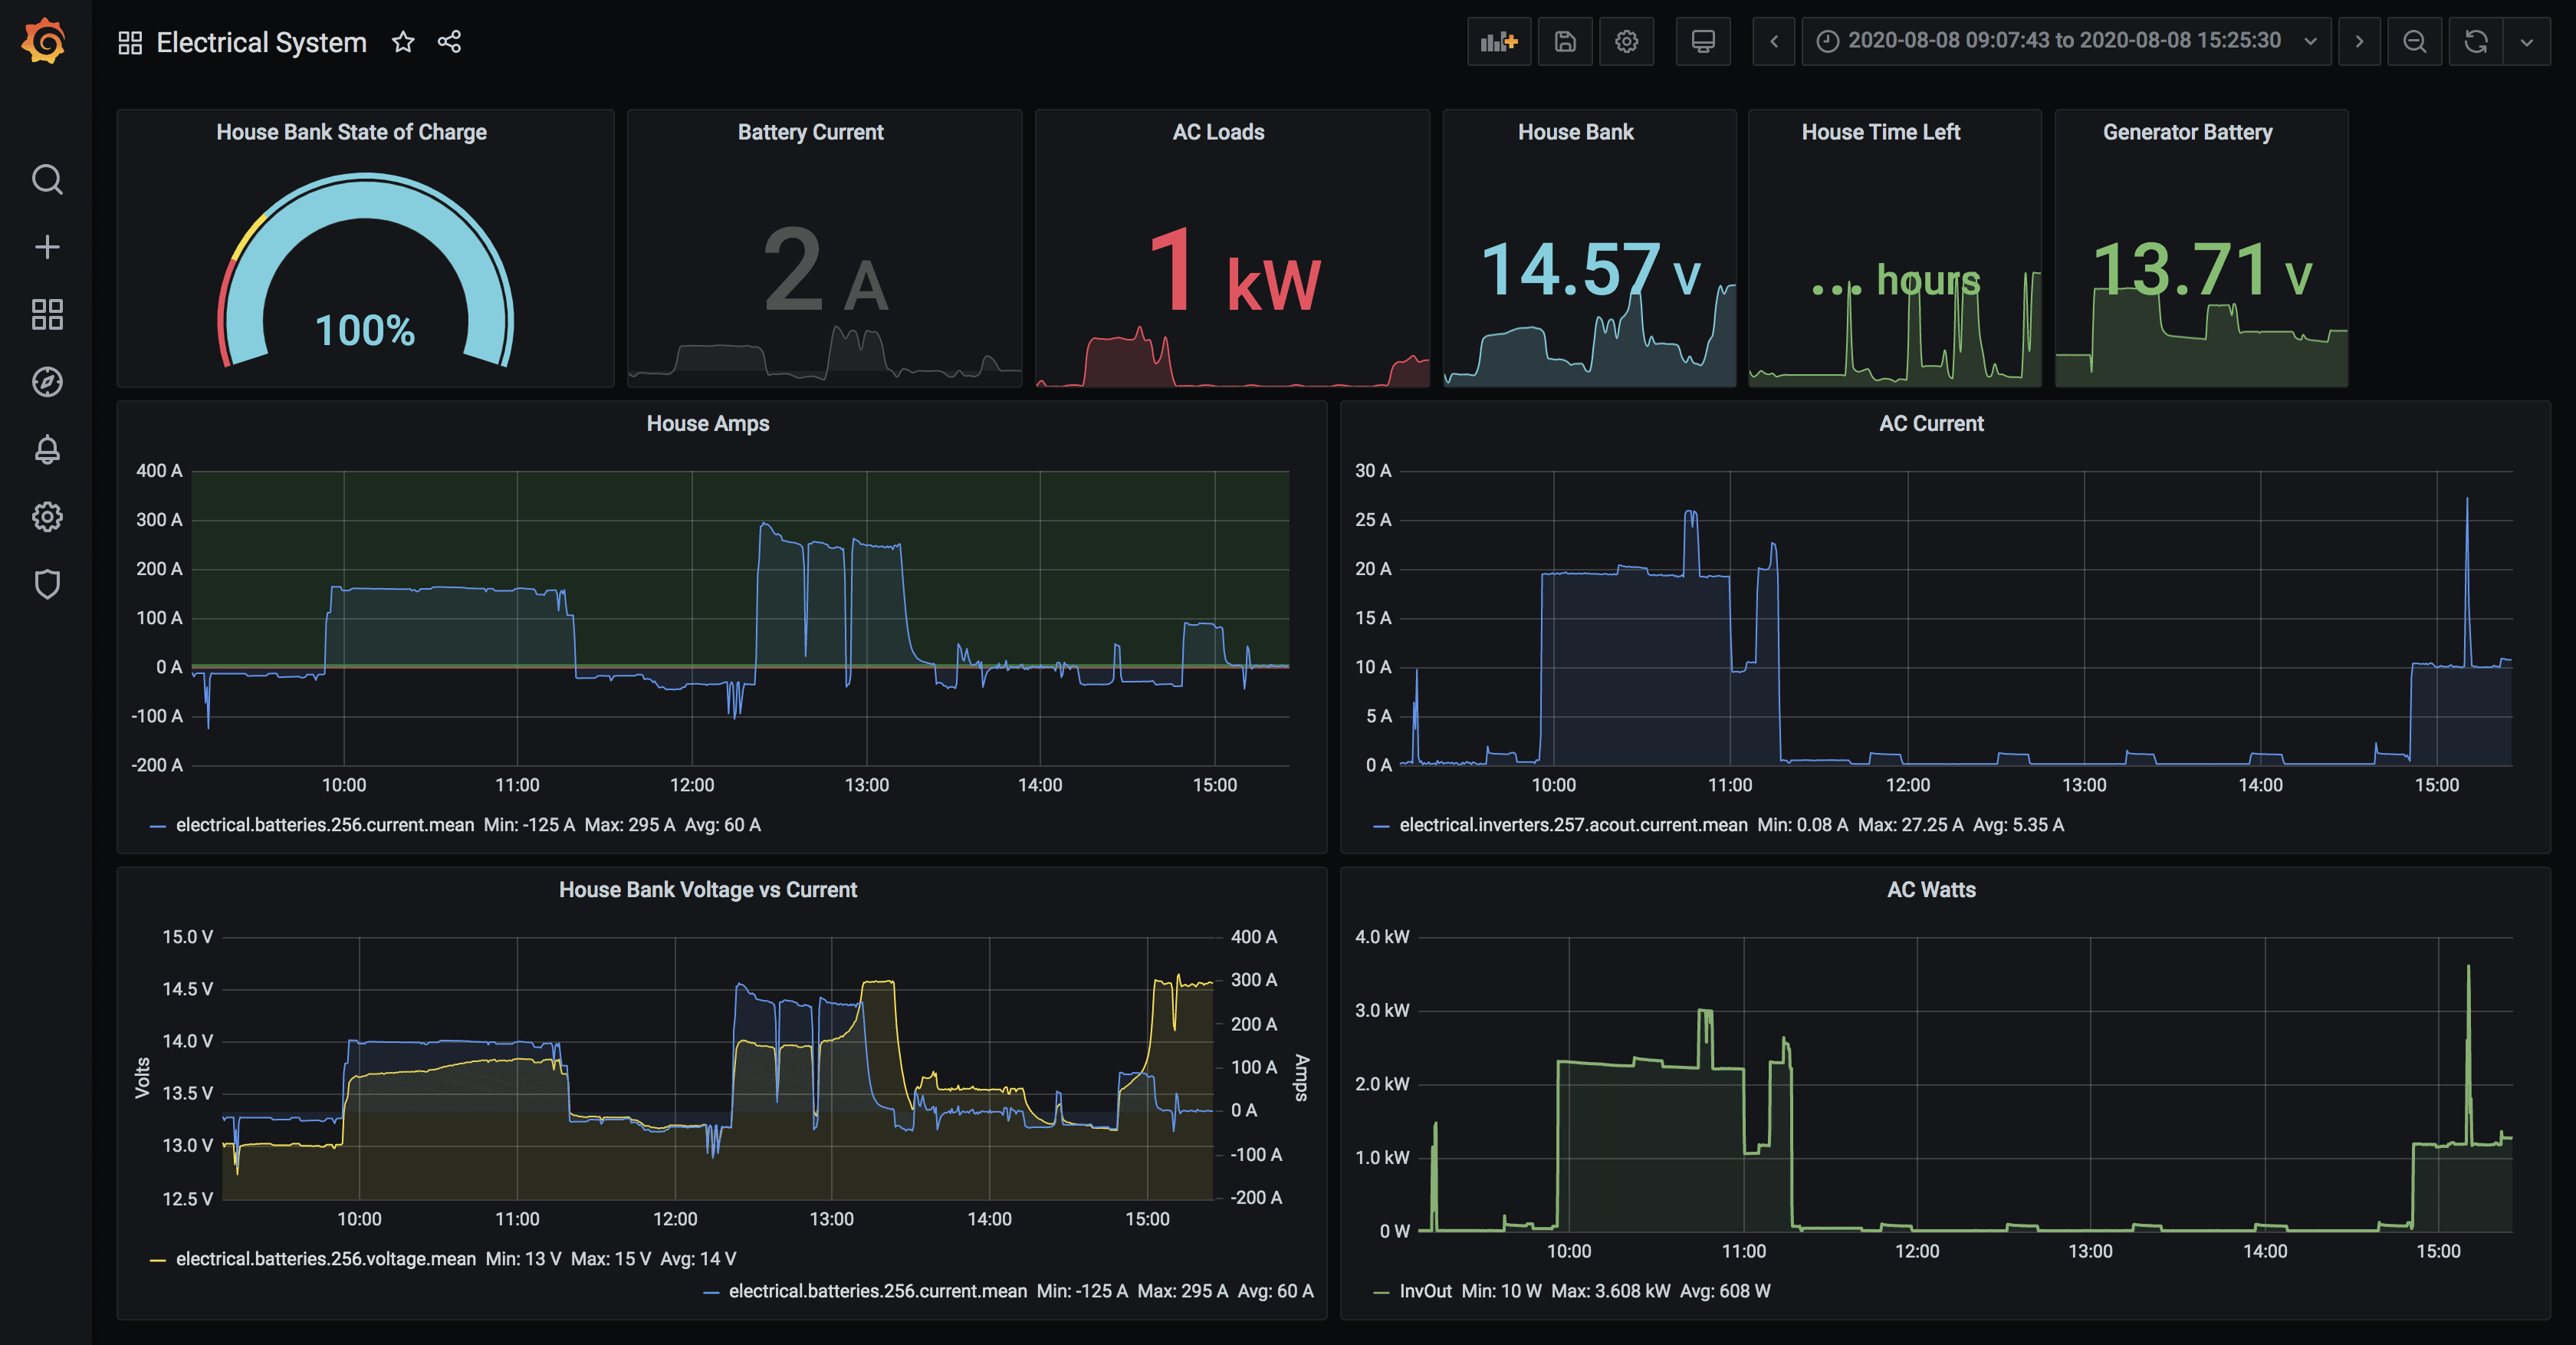Share the dashboard via share icon

coord(449,42)
